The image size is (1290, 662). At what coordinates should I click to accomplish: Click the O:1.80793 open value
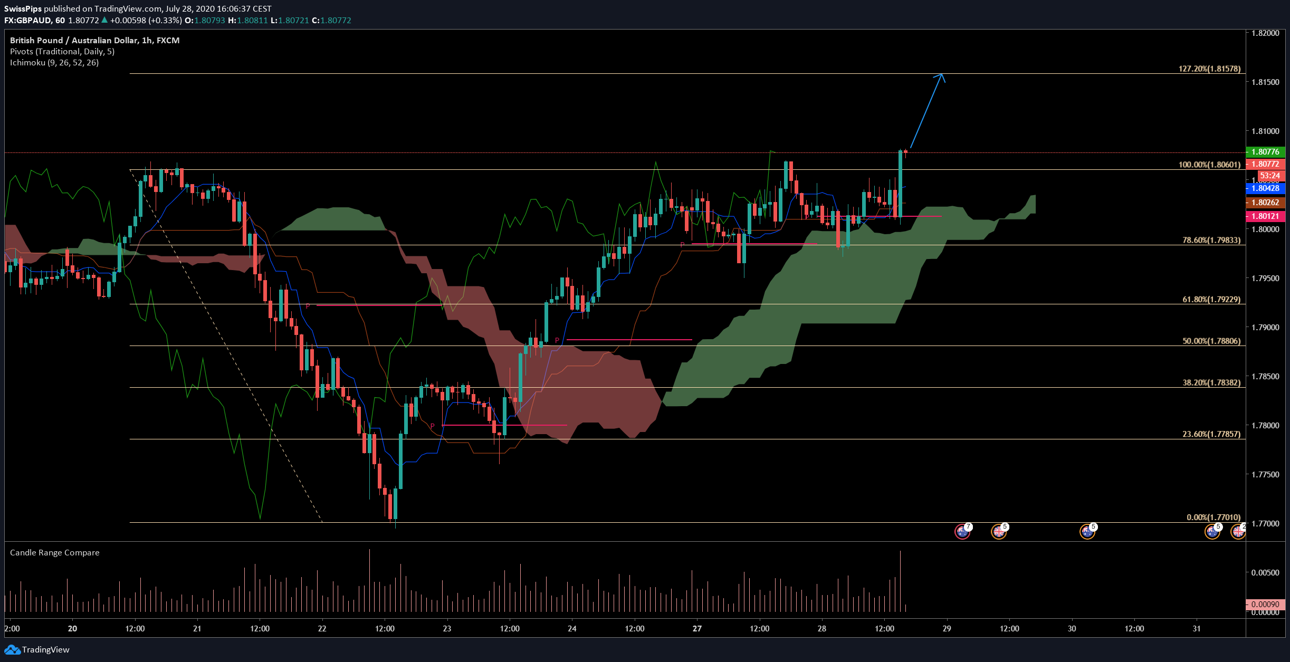(205, 20)
